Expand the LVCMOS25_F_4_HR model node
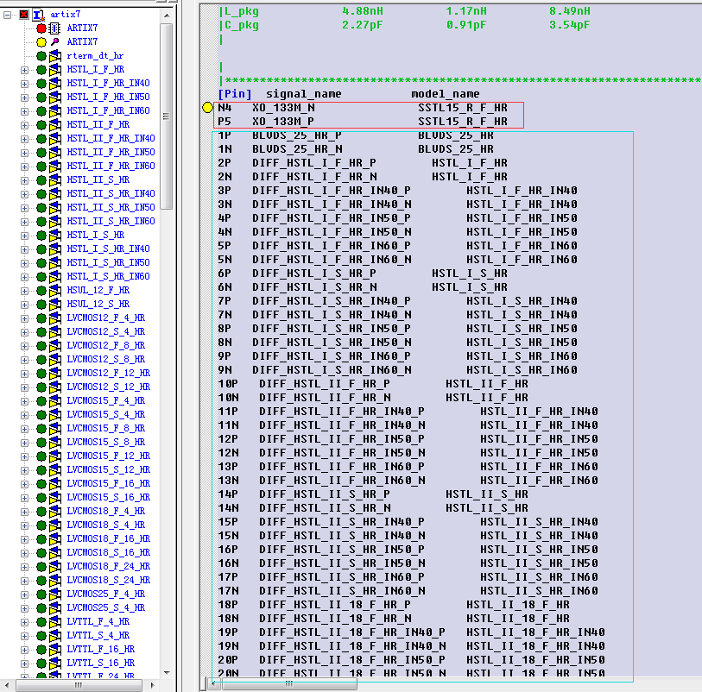 (25, 594)
